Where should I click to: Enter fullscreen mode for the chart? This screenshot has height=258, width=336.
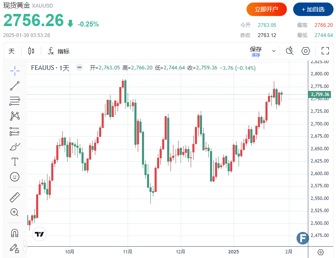click(x=325, y=51)
